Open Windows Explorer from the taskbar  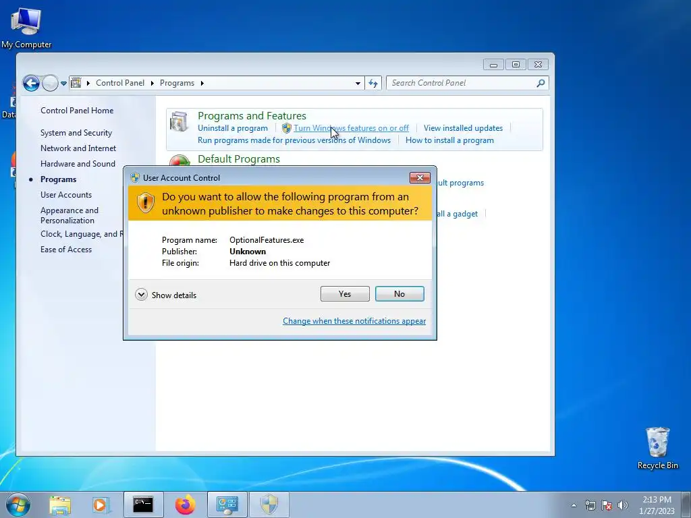point(60,505)
